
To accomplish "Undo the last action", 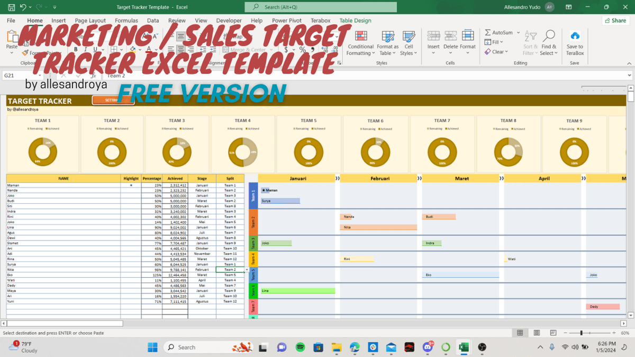I will (x=23, y=7).
